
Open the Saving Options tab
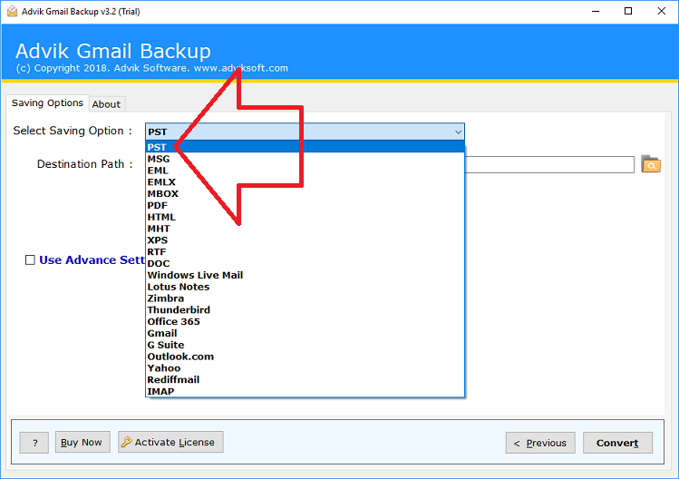click(47, 103)
